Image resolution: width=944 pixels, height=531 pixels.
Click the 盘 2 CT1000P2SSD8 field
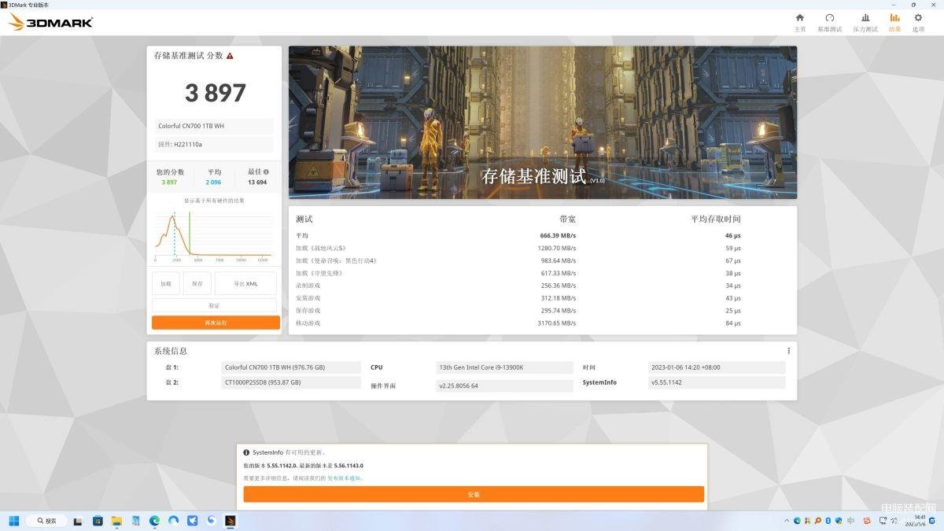click(292, 382)
